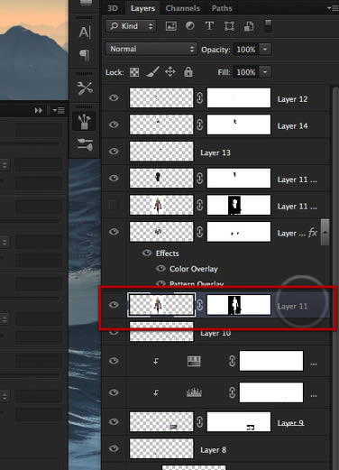Viewport: 339px width, 470px height.
Task: Switch to the Channels tab
Action: [x=183, y=8]
